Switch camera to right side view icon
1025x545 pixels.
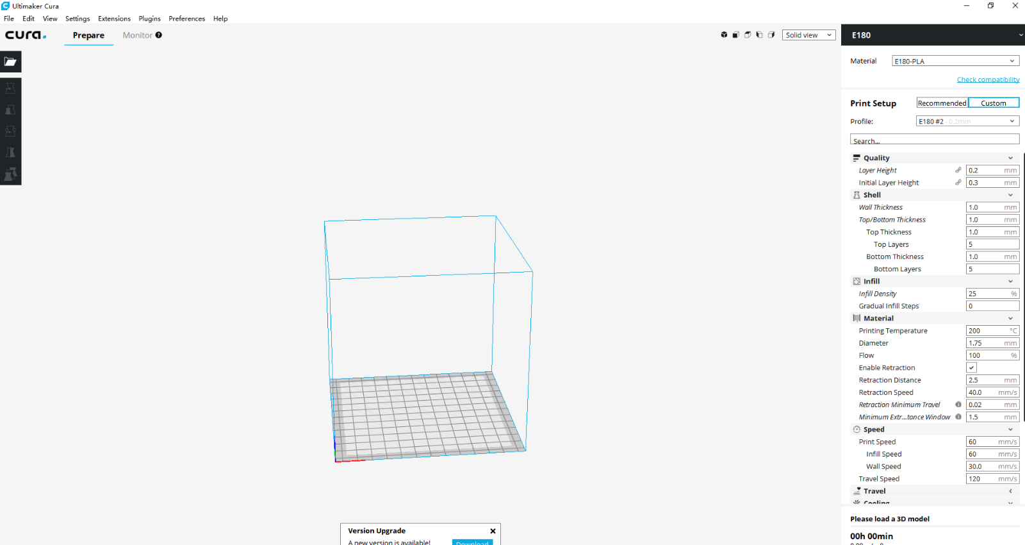[771, 35]
